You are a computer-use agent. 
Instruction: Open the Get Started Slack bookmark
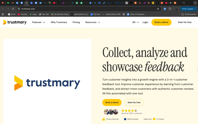(x=60, y=14)
